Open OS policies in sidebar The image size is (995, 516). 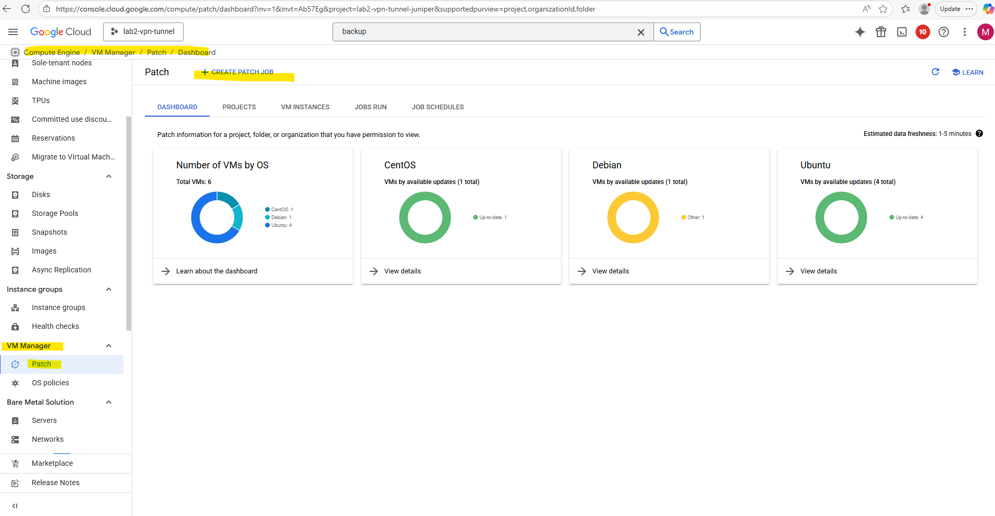(x=50, y=383)
